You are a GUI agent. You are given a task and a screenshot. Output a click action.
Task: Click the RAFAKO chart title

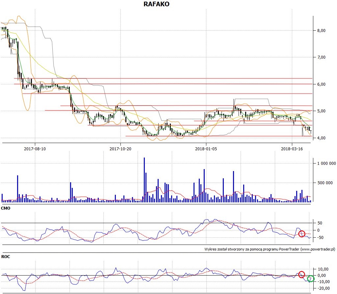coord(156,4)
